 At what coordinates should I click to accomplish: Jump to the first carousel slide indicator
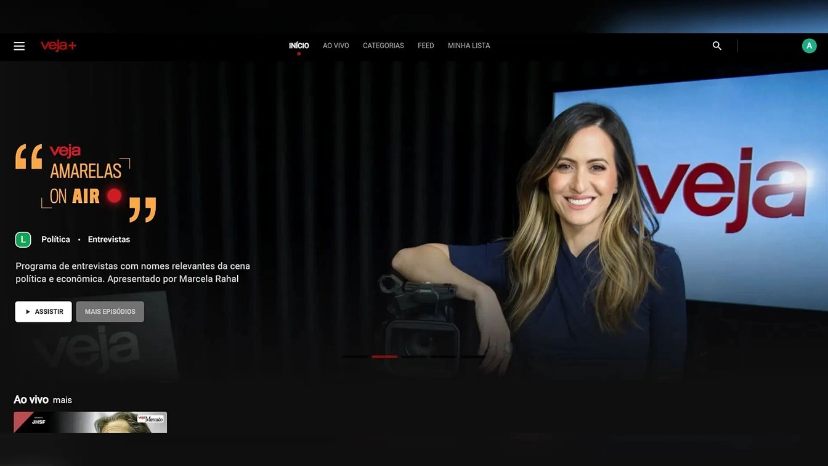tap(355, 357)
